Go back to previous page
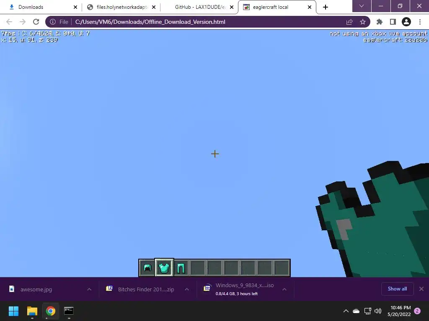The width and height of the screenshot is (429, 321). pyautogui.click(x=9, y=22)
